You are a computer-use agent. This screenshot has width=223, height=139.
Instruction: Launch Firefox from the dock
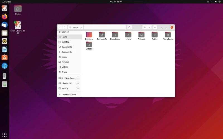pyautogui.click(x=4, y=16)
